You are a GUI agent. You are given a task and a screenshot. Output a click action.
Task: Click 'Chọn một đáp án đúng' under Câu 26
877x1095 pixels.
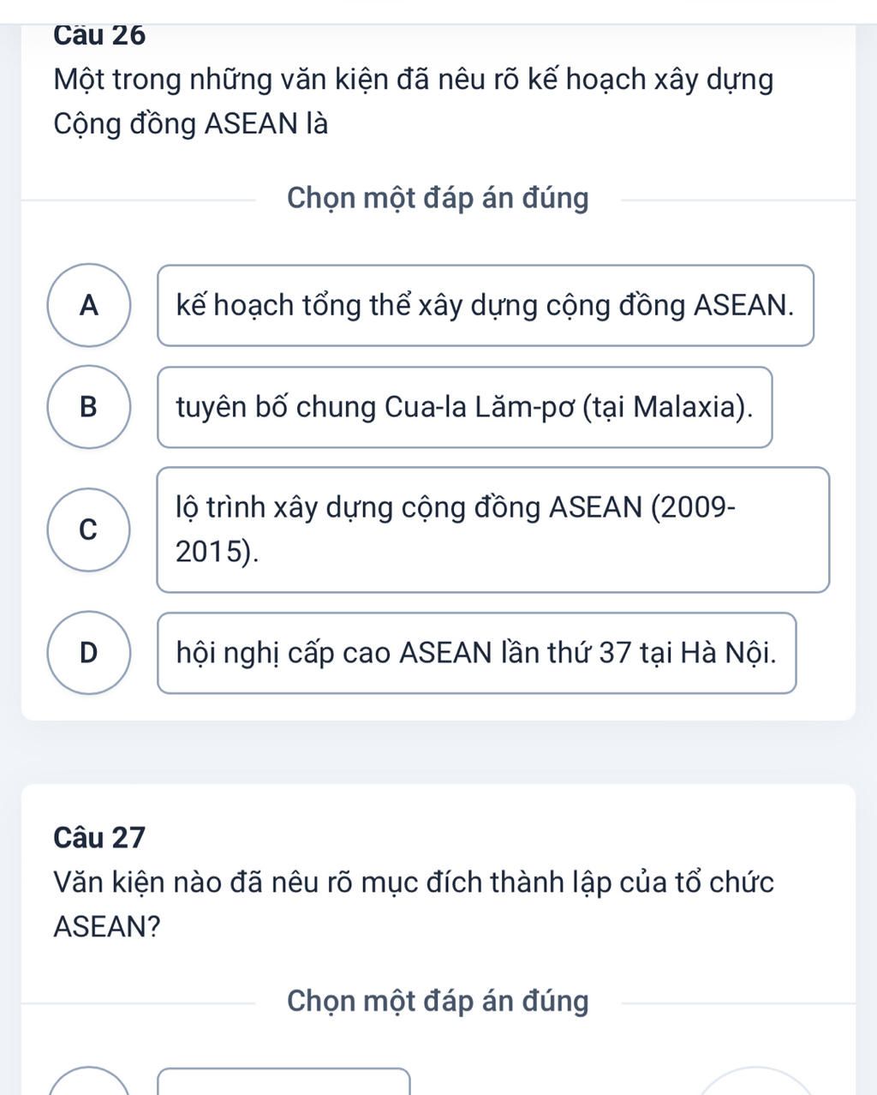click(x=438, y=199)
